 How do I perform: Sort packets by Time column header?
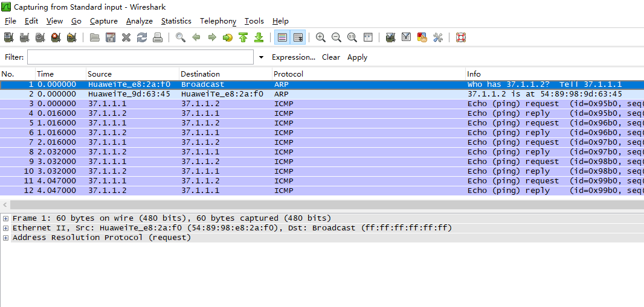pos(61,74)
